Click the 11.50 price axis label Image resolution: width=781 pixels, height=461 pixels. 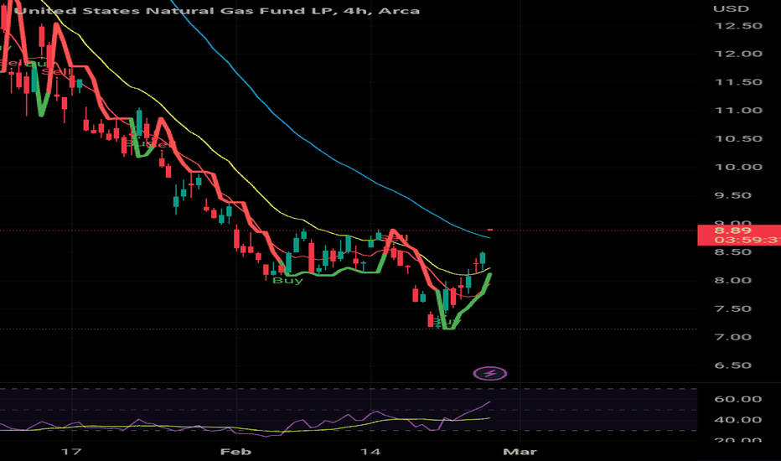(x=738, y=82)
